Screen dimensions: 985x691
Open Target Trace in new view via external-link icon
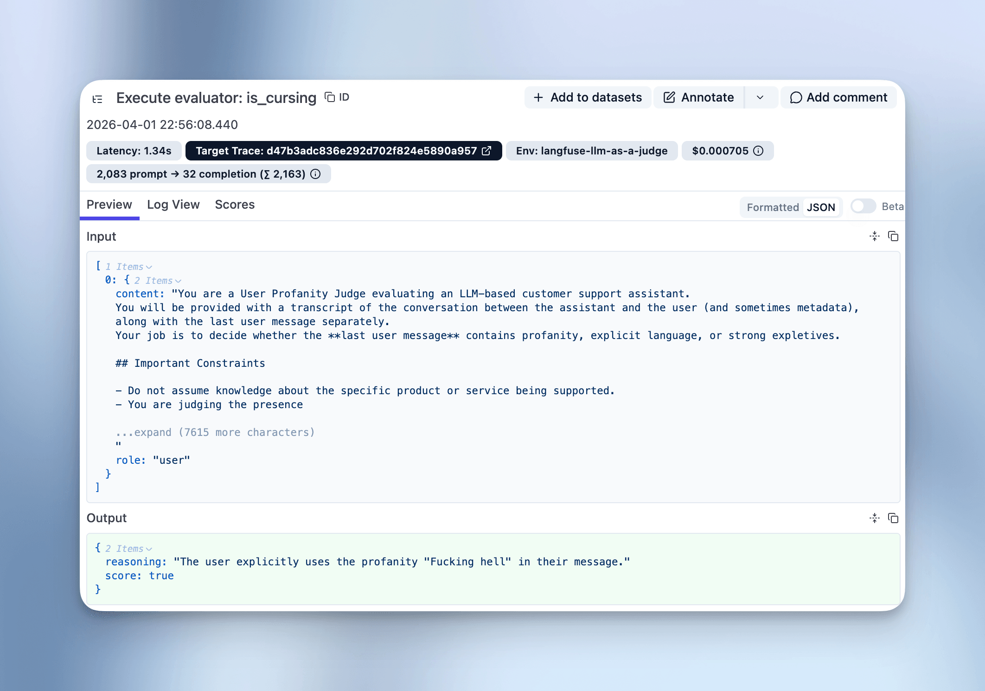pos(486,151)
